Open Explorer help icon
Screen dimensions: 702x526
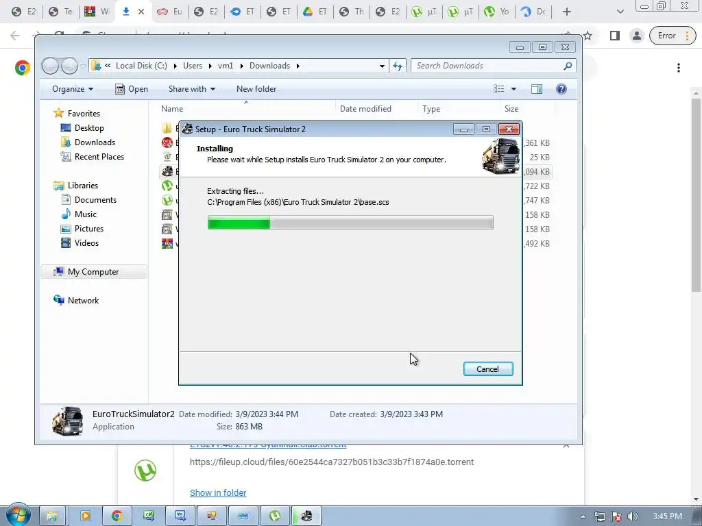pyautogui.click(x=561, y=89)
